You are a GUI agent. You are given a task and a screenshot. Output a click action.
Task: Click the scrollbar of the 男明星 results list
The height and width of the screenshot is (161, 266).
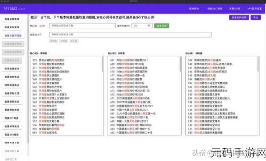(103, 64)
